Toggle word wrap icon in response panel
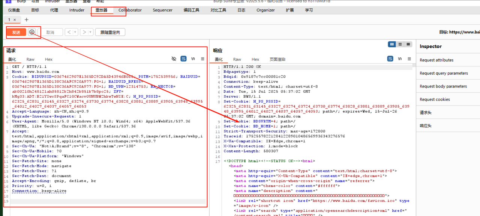Viewport: 480px width, 216px height. click(390, 59)
